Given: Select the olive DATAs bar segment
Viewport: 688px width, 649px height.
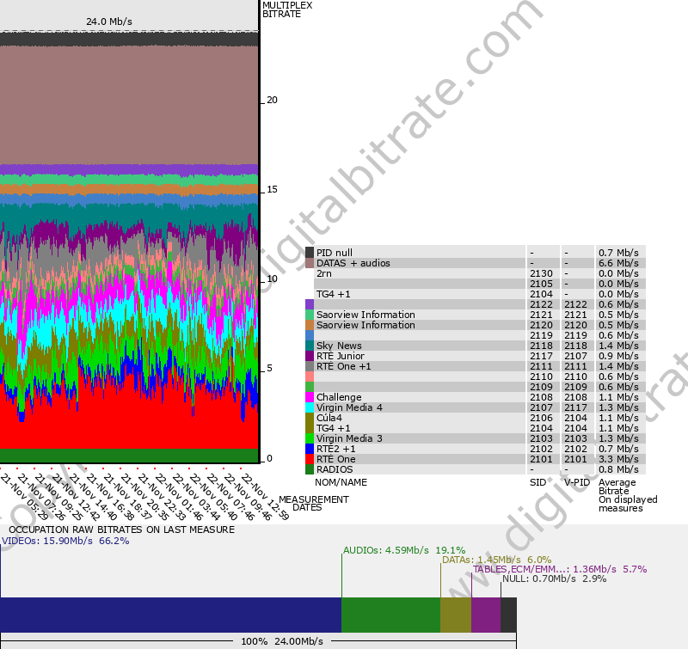Looking at the screenshot, I should click(x=455, y=615).
